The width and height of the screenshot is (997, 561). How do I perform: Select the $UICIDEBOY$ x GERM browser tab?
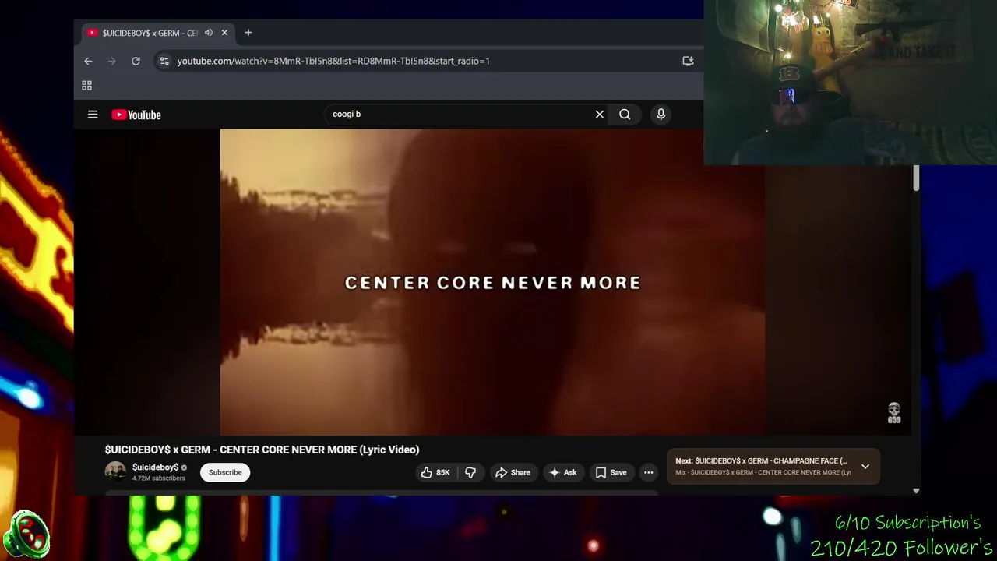(150, 33)
